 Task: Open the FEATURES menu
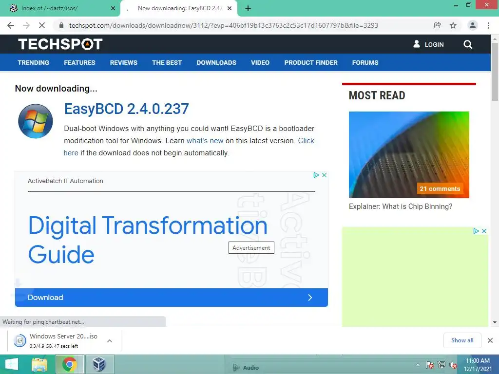click(x=79, y=63)
